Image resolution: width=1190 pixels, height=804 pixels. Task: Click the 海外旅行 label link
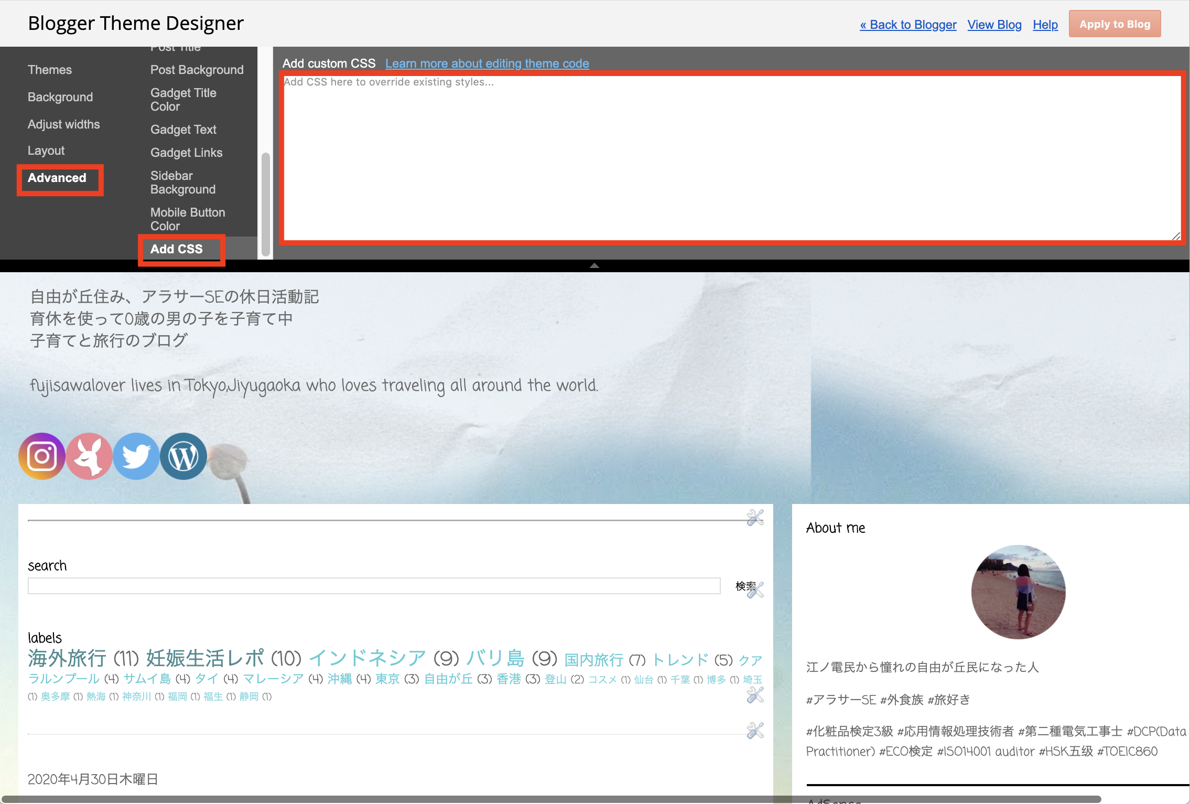tap(67, 658)
